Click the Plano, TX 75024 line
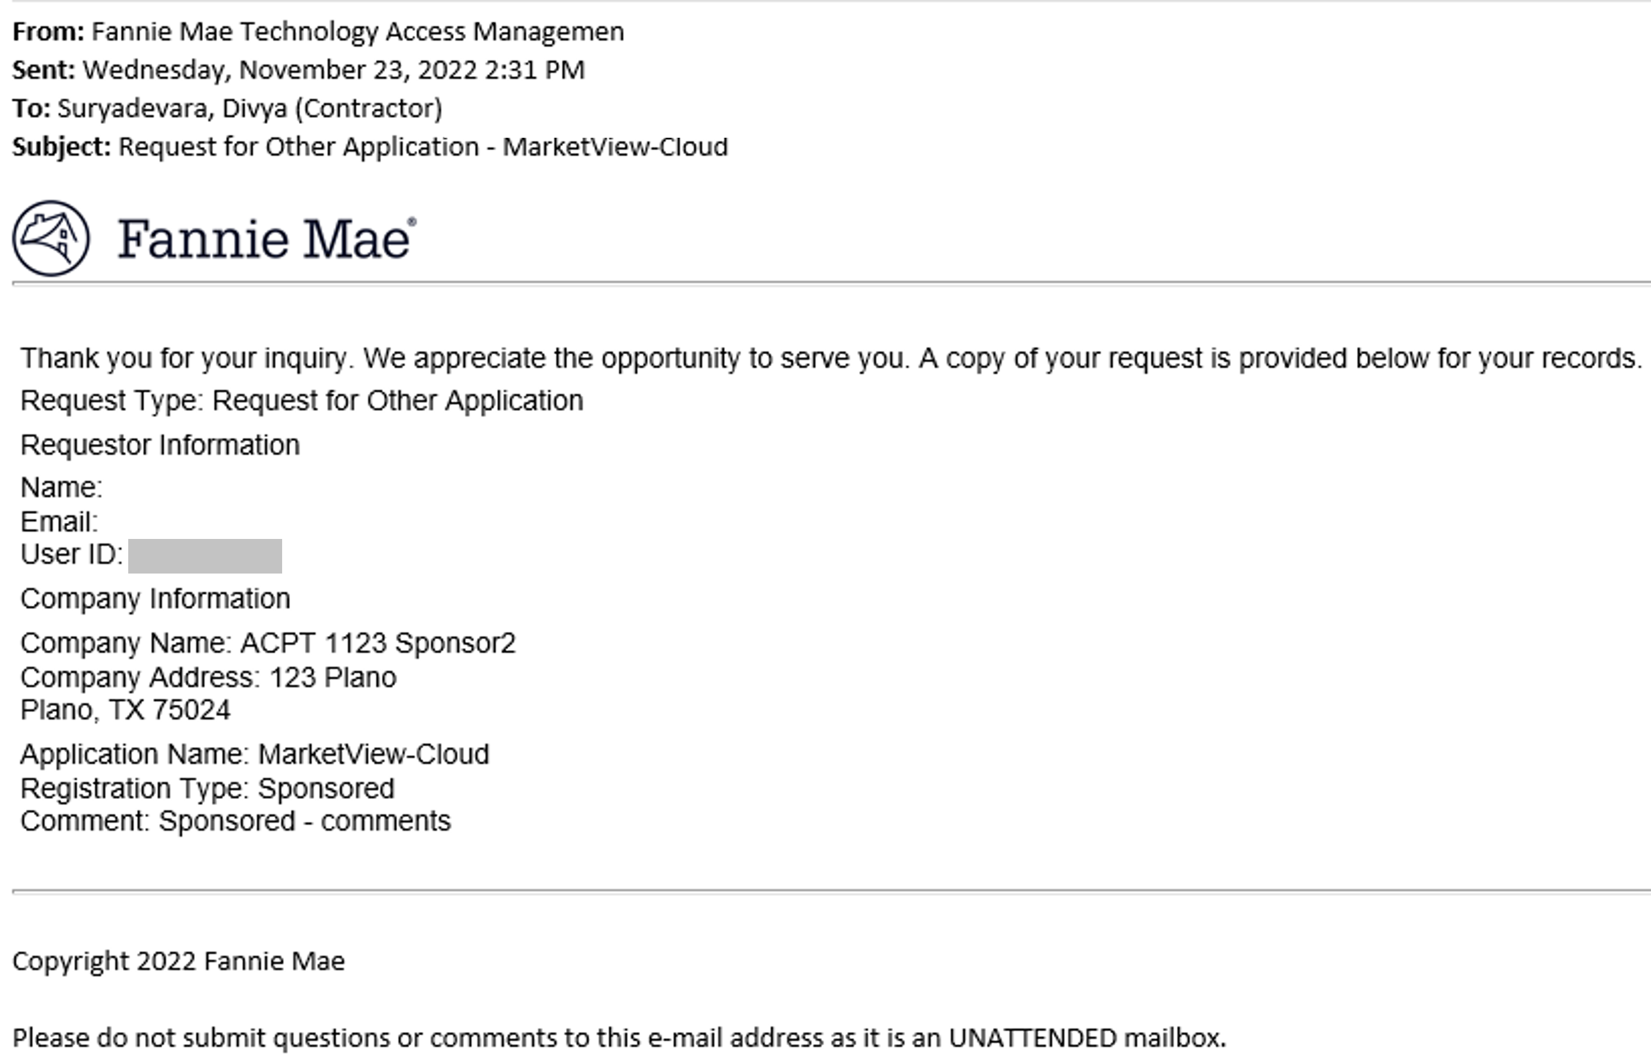Viewport: 1651px width, 1063px height. click(126, 710)
